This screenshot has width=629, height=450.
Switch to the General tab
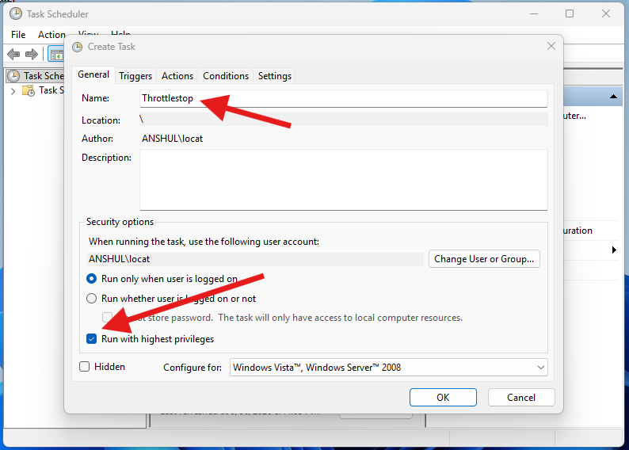[x=93, y=74]
